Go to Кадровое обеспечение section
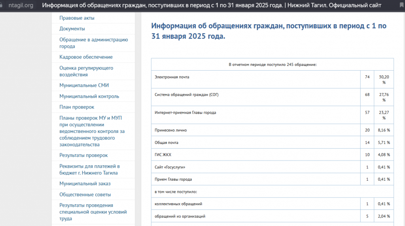 coord(86,57)
